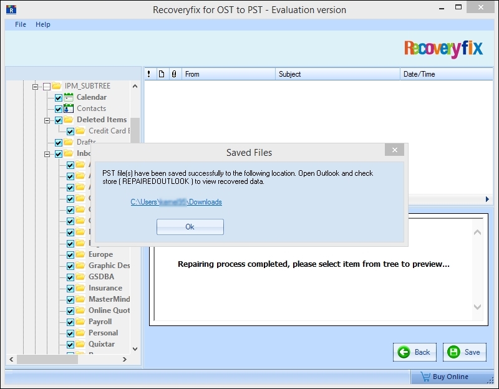Open the File menu

[21, 24]
